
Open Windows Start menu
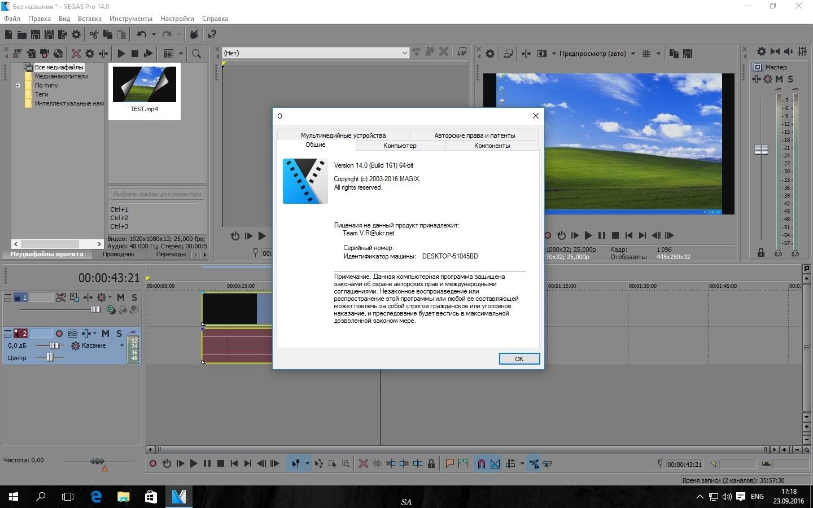(14, 497)
